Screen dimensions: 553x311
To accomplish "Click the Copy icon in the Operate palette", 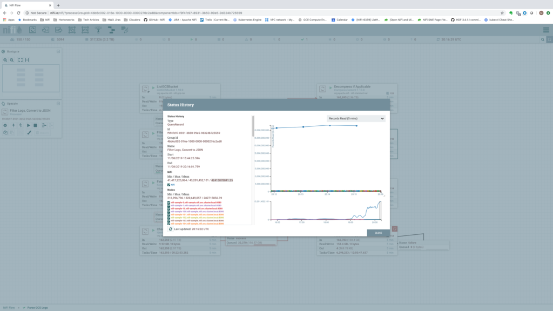I will click(5, 131).
